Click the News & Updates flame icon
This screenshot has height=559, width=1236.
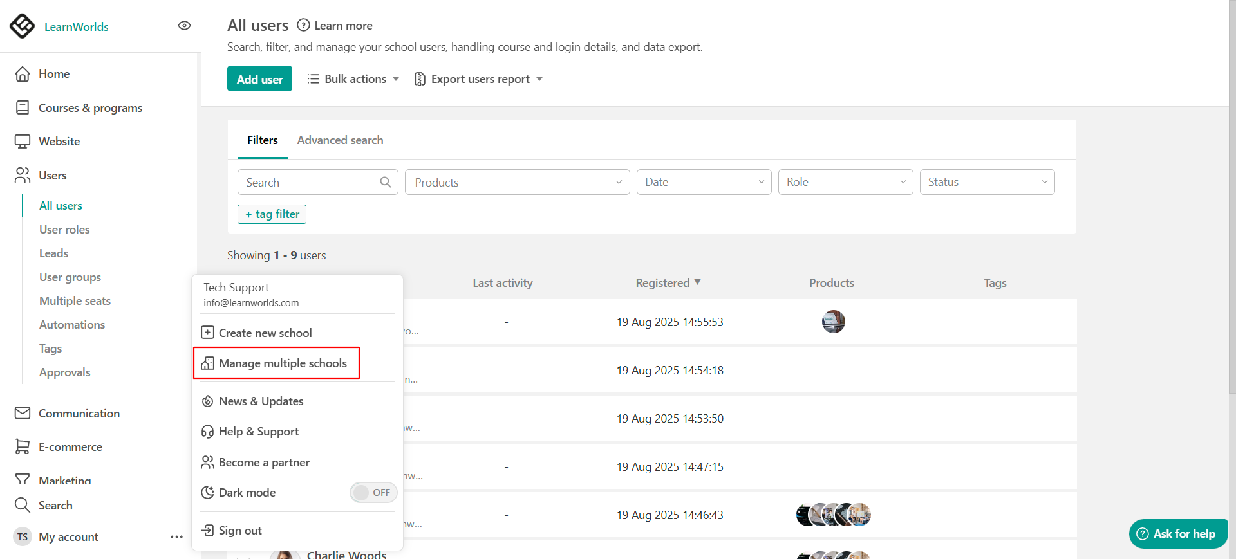pyautogui.click(x=207, y=401)
